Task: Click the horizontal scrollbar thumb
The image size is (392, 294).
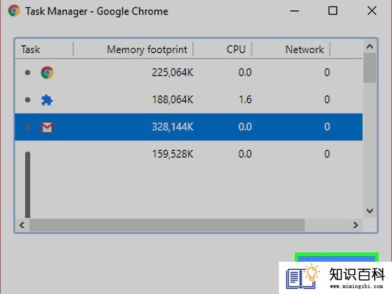Action: coord(167,225)
